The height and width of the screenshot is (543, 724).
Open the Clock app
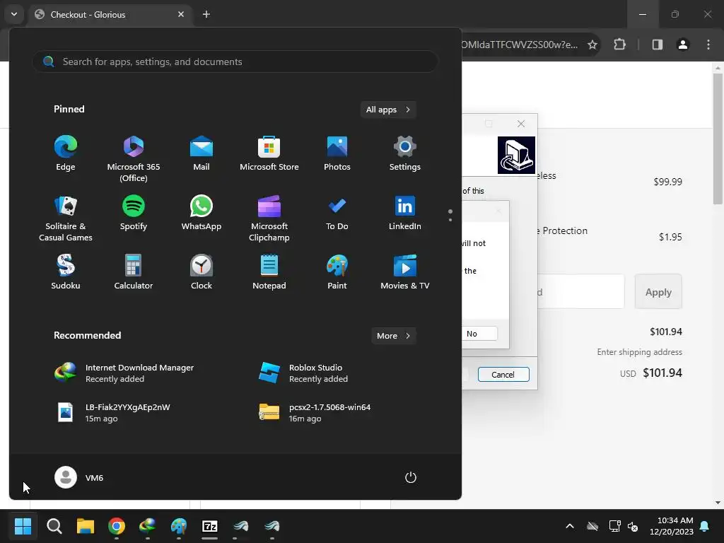[202, 272]
